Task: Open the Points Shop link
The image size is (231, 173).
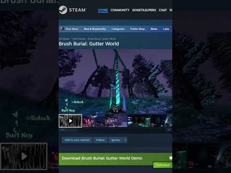Action: pyautogui.click(x=138, y=29)
